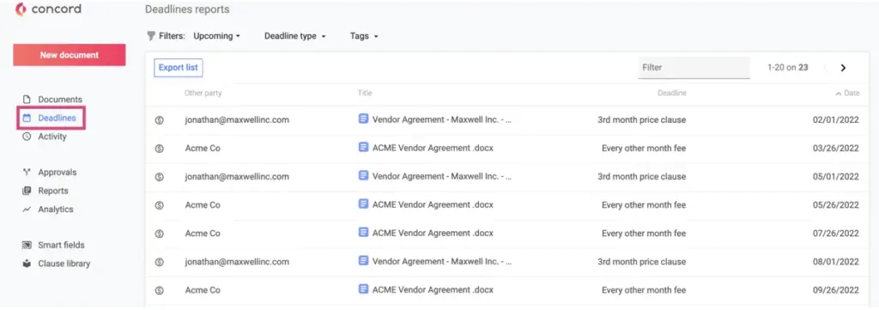Click 3rd month price clause on 05/01/2022 row

pos(642,177)
